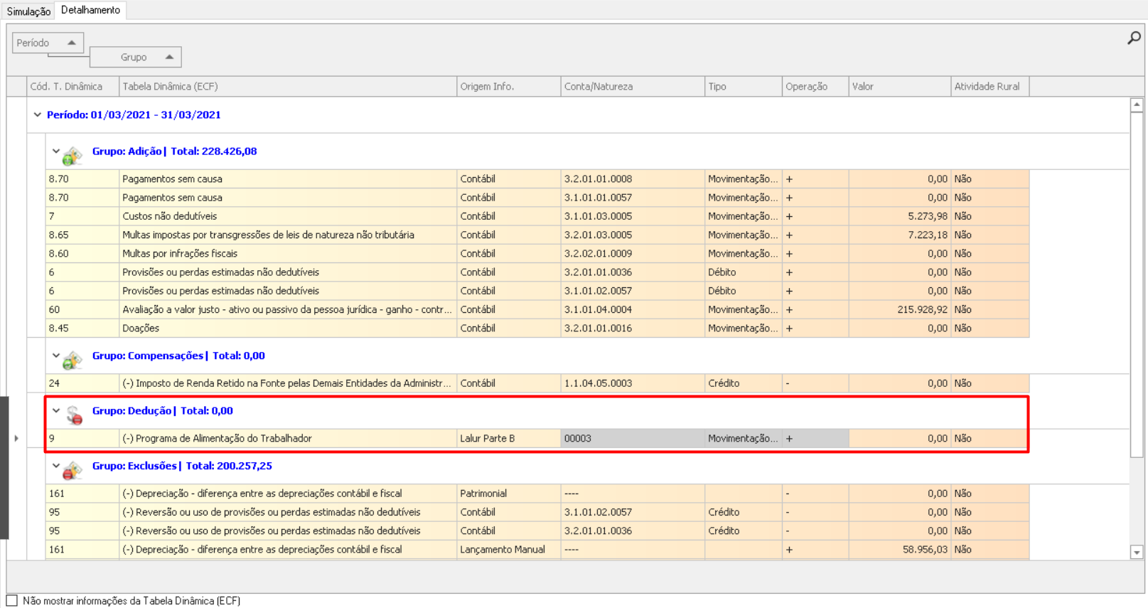Screen dimensions: 1148x608
Task: Click the 00003 conta cell
Action: click(x=633, y=439)
